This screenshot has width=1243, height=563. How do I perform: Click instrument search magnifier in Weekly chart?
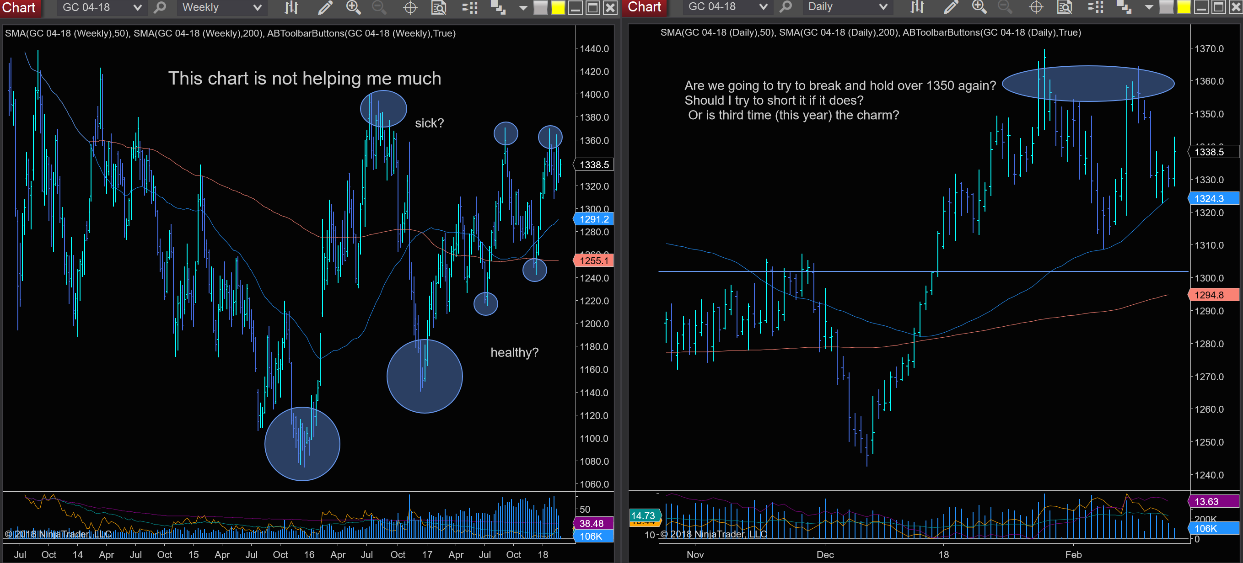[x=160, y=7]
